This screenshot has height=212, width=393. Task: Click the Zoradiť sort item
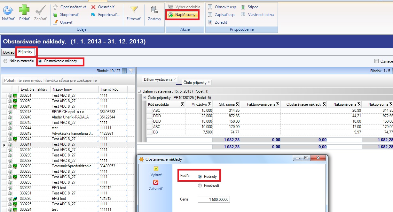pos(218,22)
